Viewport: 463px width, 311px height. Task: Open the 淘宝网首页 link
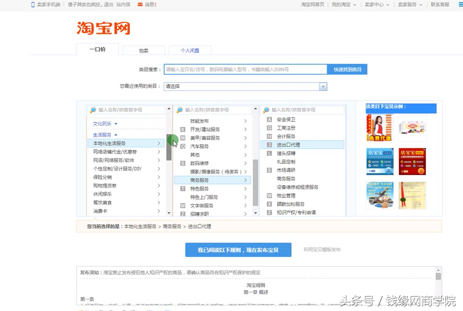coord(312,5)
